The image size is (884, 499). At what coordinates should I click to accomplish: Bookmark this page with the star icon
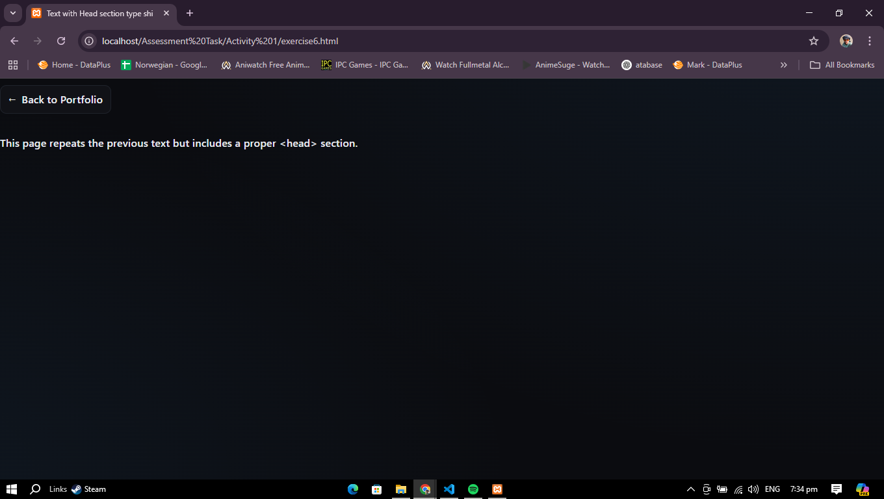(813, 41)
